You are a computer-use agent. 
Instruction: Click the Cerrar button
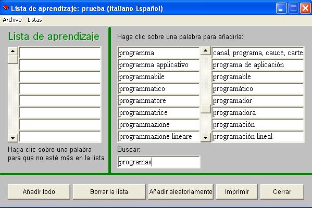282,192
